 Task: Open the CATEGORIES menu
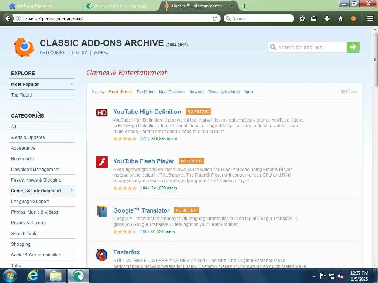[x=52, y=52]
